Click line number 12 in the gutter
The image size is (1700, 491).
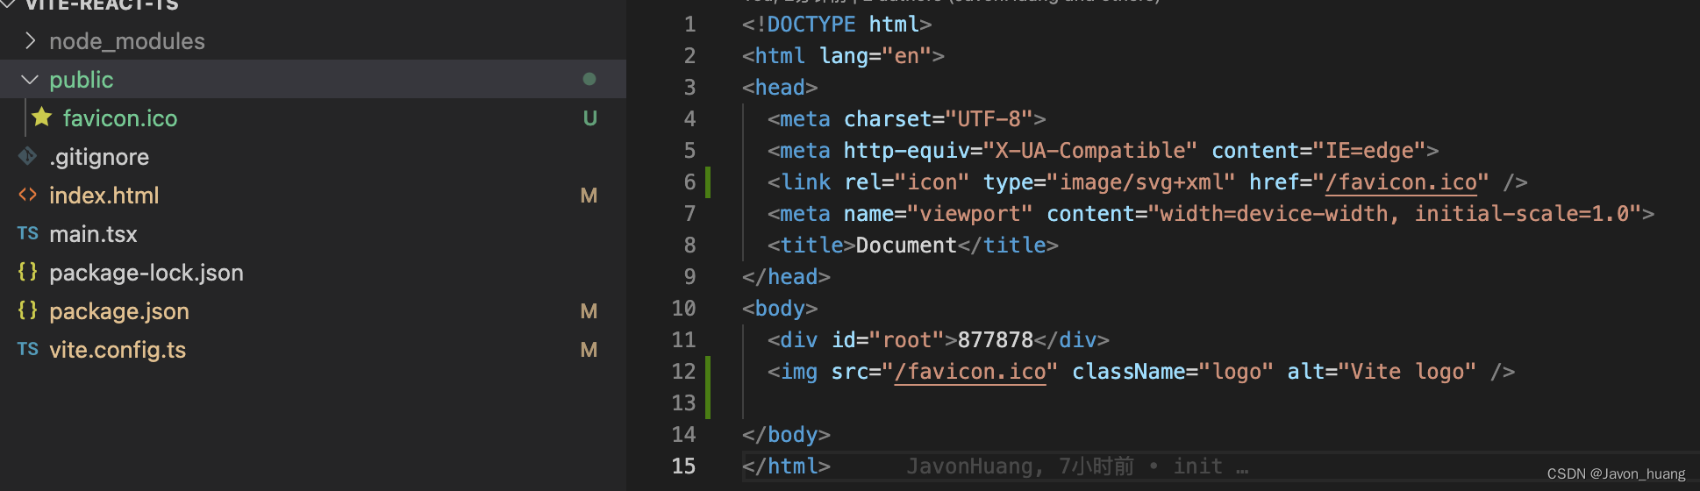coord(684,372)
